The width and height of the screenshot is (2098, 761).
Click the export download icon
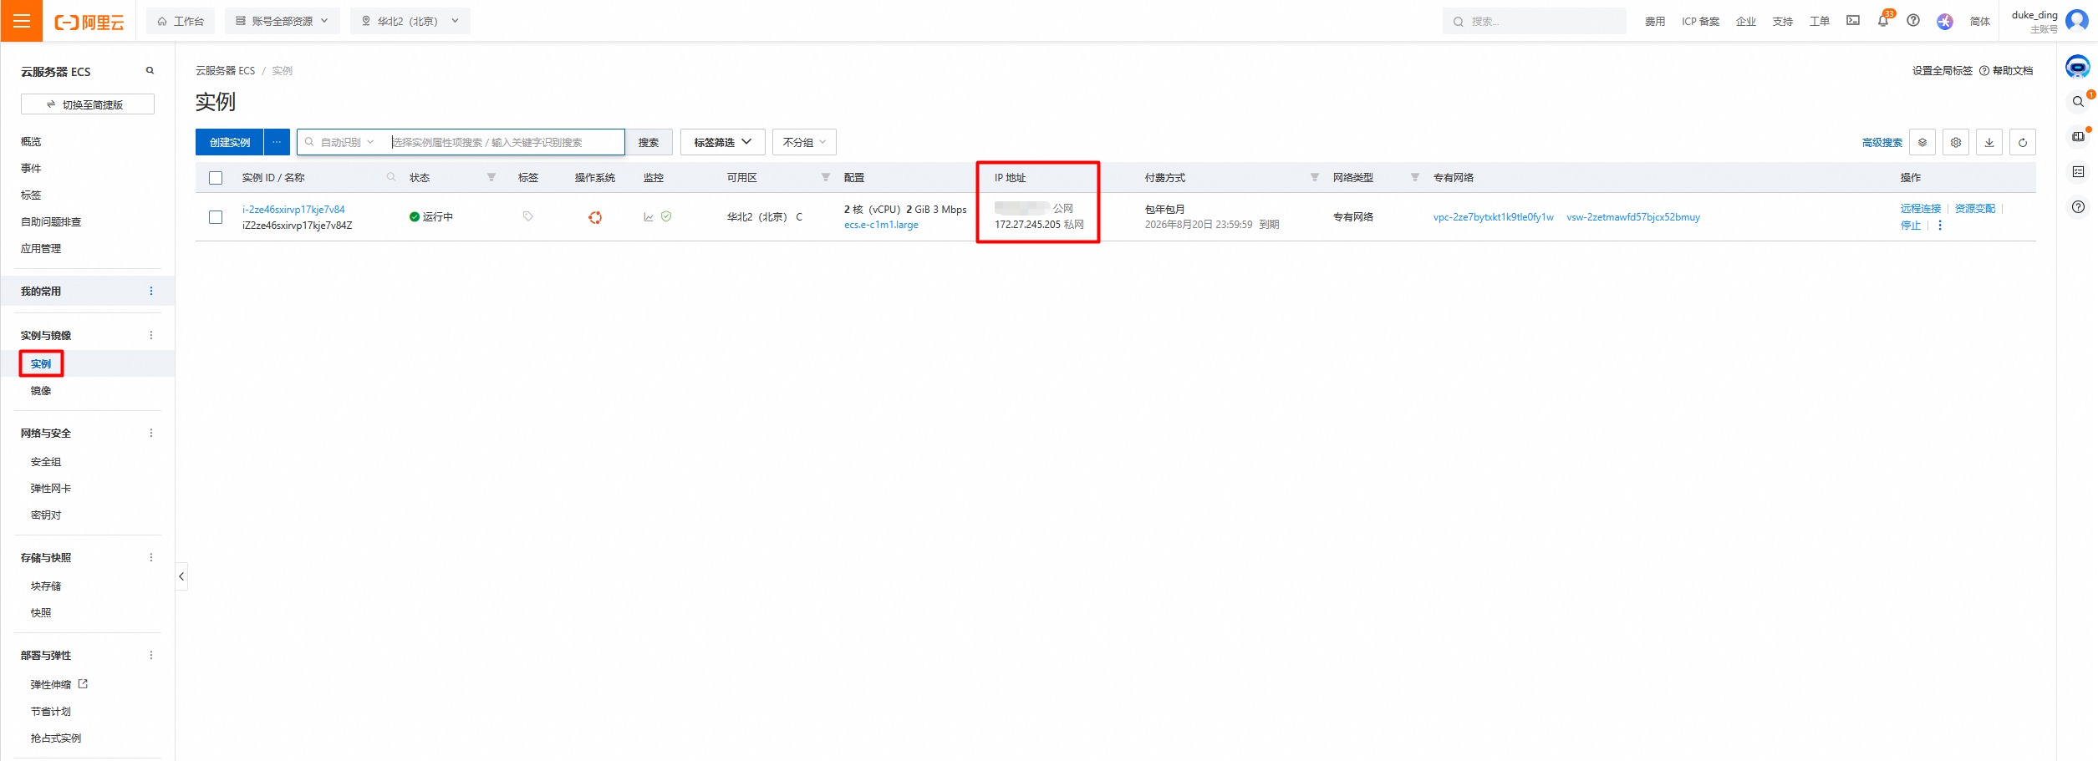tap(1989, 143)
